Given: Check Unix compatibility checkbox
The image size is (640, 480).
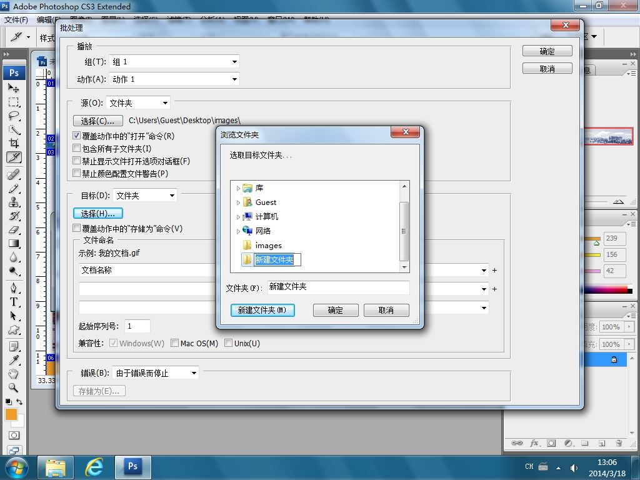Looking at the screenshot, I should [228, 343].
